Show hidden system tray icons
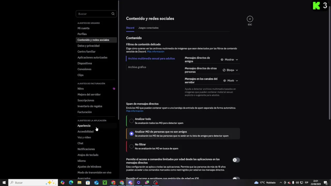The height and width of the screenshot is (186, 331). click(281, 183)
